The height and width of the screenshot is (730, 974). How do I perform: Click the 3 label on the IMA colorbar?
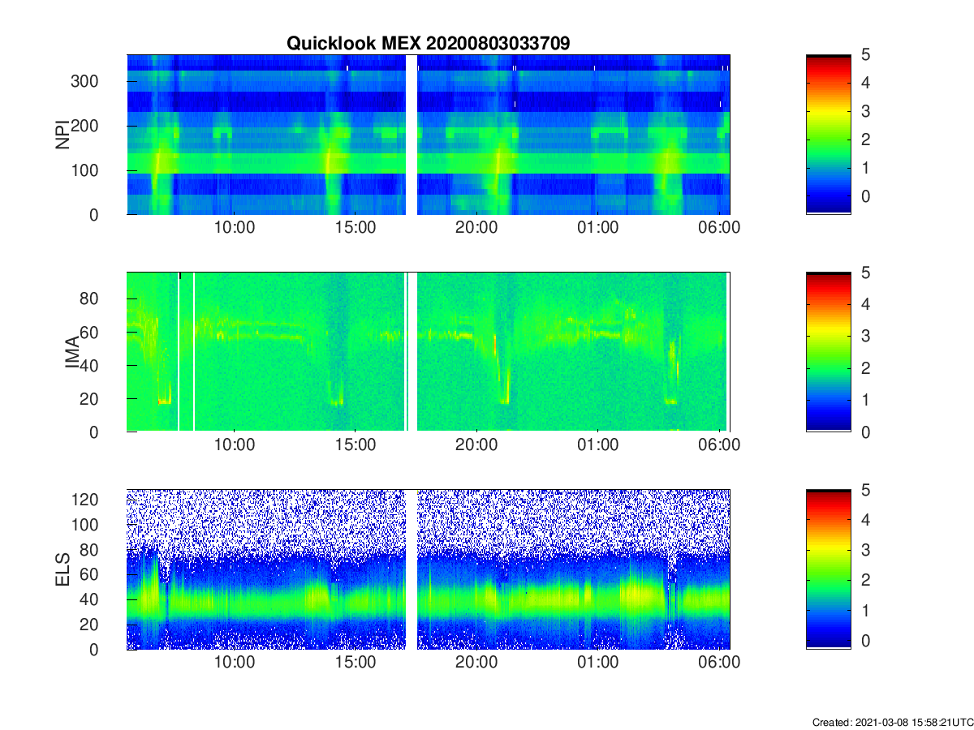[864, 336]
